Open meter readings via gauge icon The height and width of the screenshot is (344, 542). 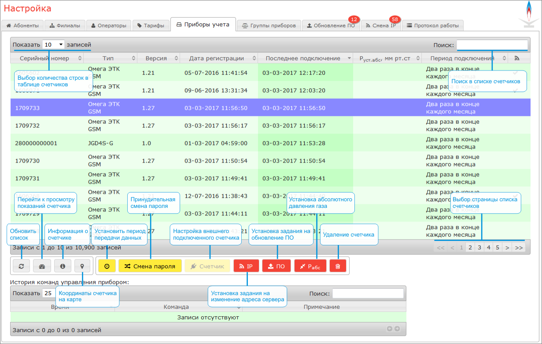[x=42, y=266]
